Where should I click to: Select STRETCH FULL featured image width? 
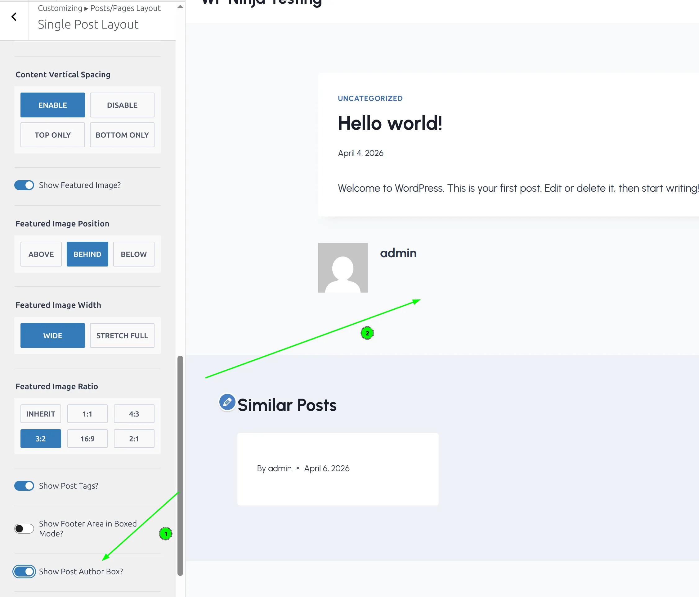pyautogui.click(x=122, y=335)
